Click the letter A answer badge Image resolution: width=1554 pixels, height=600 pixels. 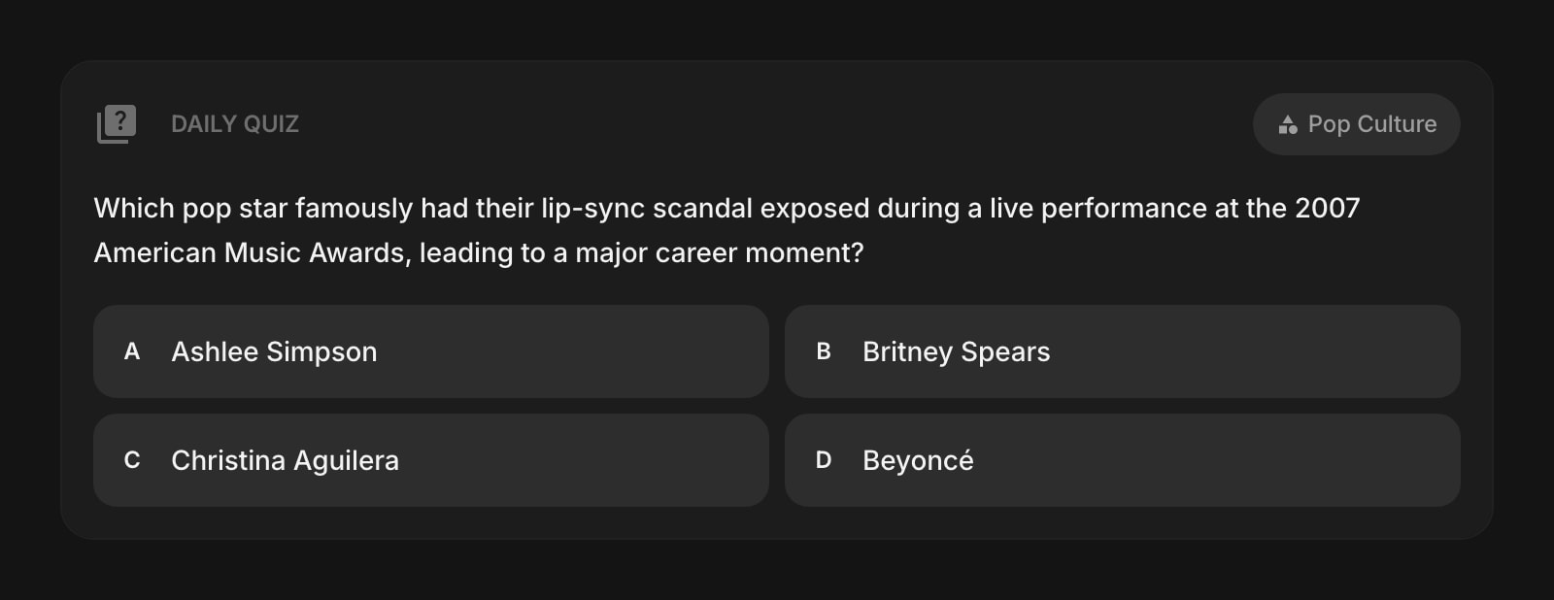(x=132, y=351)
